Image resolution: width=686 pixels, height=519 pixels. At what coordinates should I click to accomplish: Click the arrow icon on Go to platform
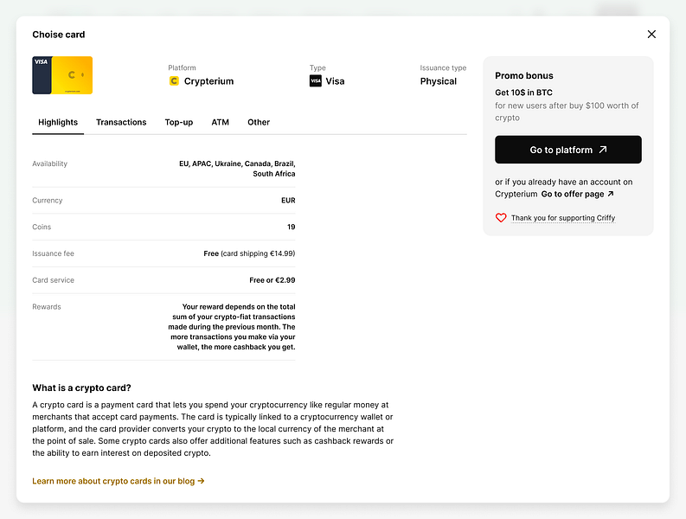[603, 150]
